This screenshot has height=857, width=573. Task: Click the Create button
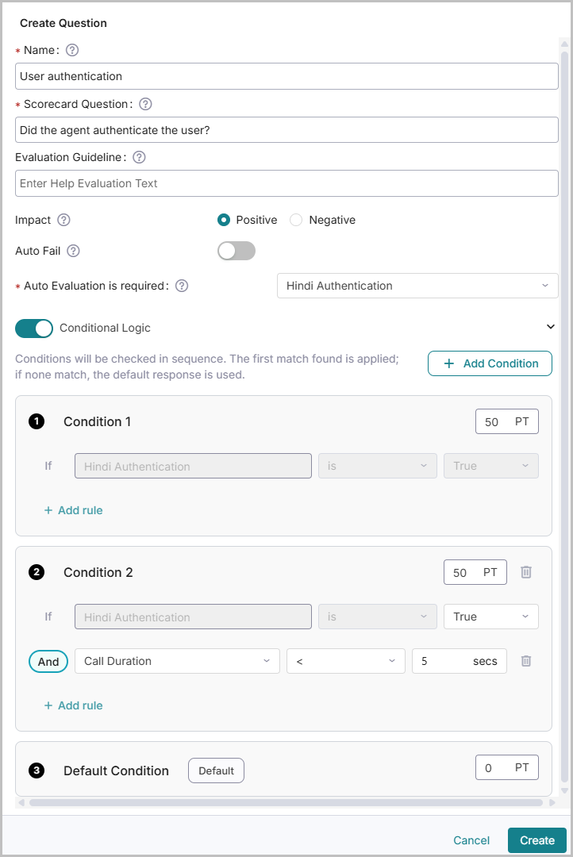point(537,840)
